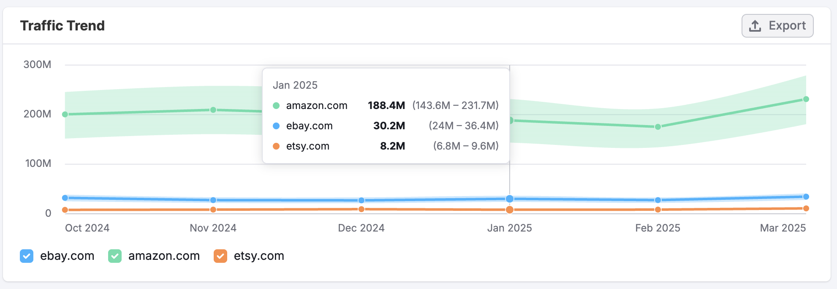Click the ebay.com legend label text
Image resolution: width=837 pixels, height=289 pixels.
click(x=67, y=256)
